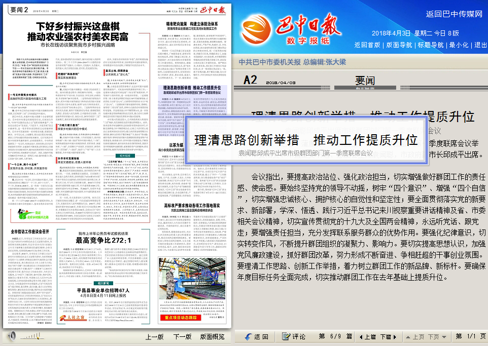
Task: Click the page counter 第 1/1 页
Action: (471, 336)
